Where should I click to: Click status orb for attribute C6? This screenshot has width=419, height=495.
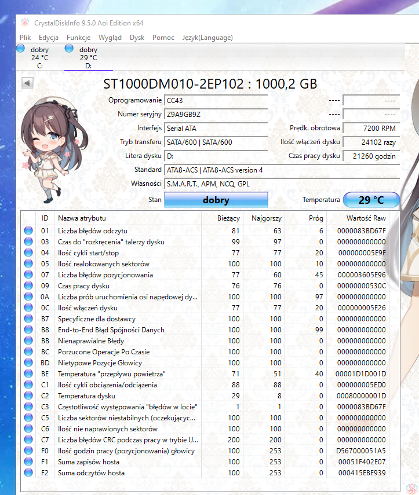(x=28, y=428)
